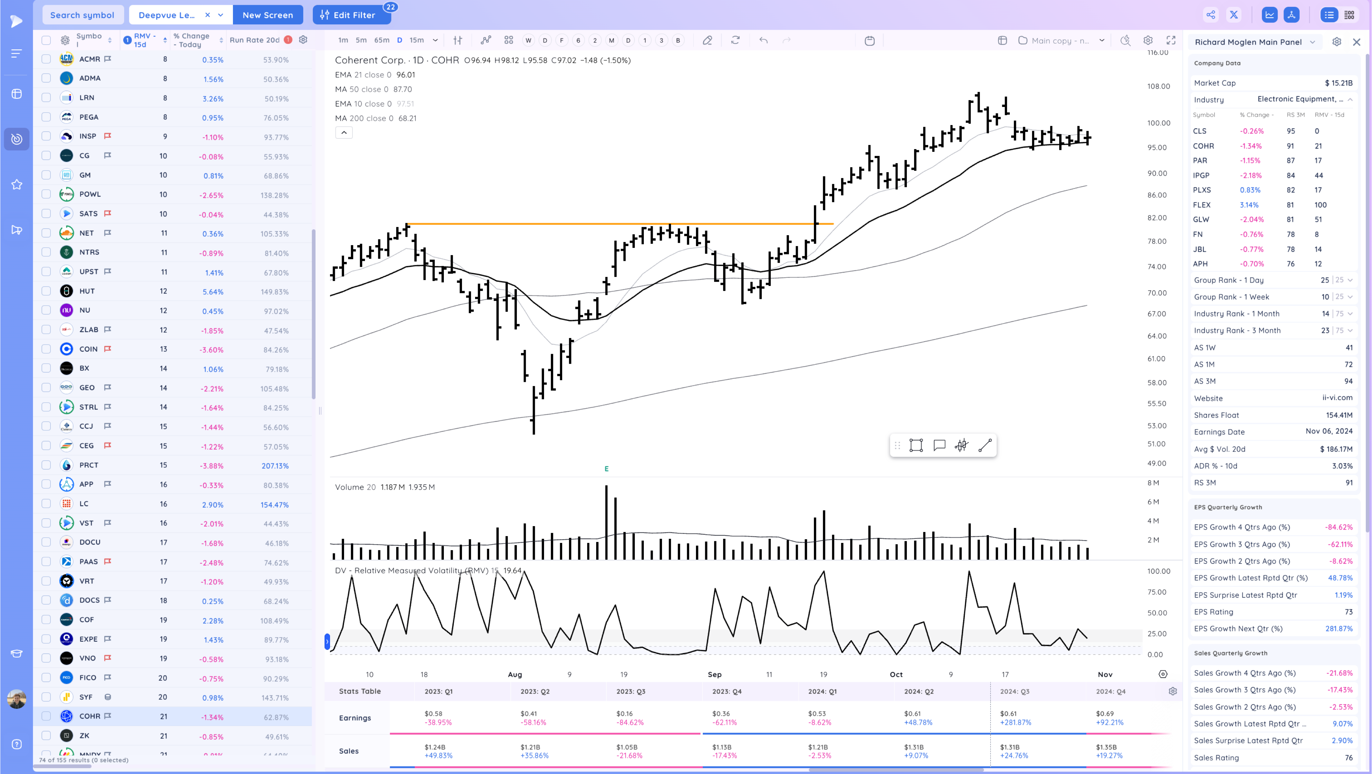Open chart fullscreen mode icon

coord(1171,40)
